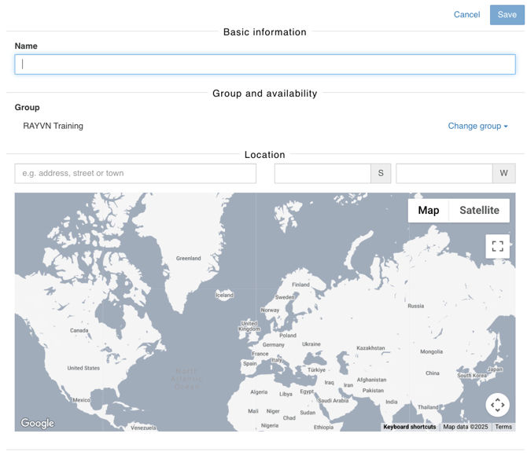Screen dimensions: 527x463
Task: Click the Russia label on the map
Action: tap(415, 306)
